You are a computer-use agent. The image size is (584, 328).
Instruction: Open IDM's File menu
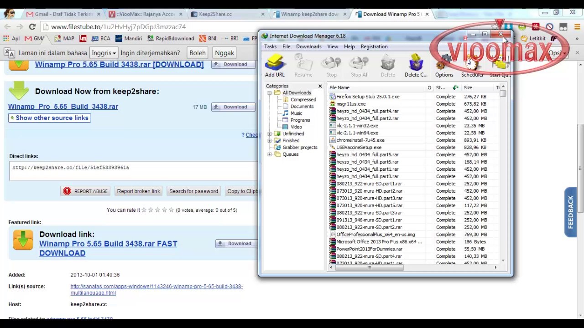click(286, 46)
